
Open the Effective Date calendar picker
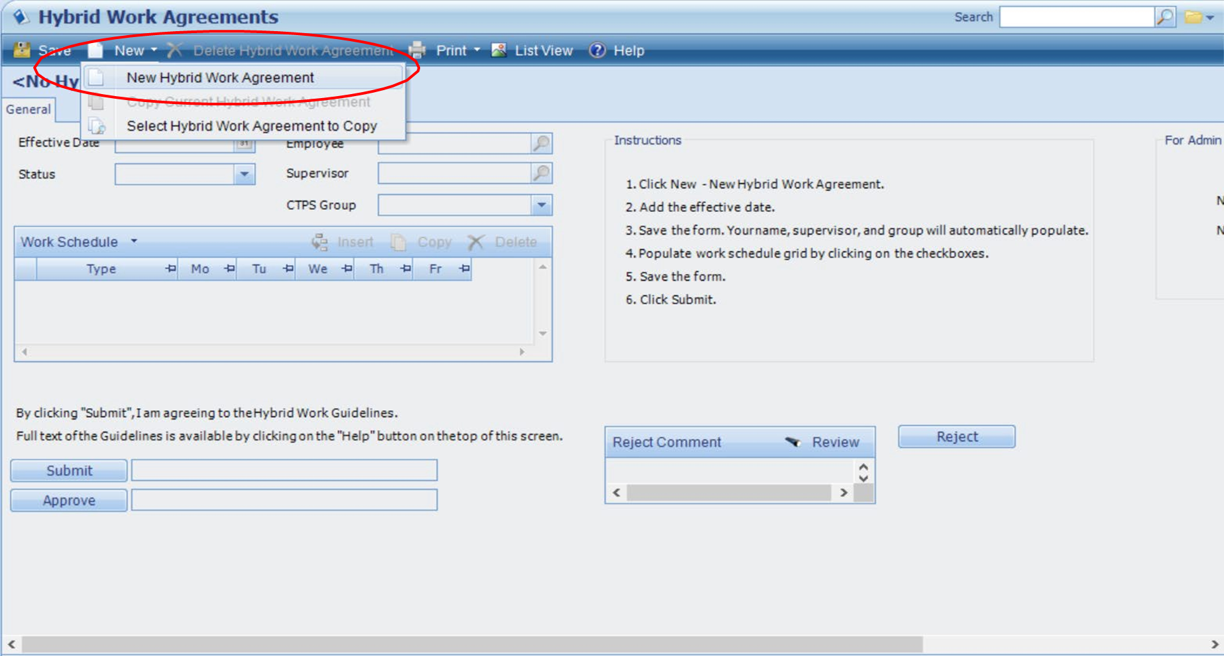[244, 144]
